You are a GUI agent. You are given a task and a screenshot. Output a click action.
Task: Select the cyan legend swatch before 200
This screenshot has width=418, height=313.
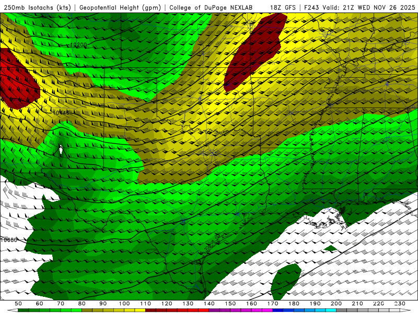[x=331, y=310]
